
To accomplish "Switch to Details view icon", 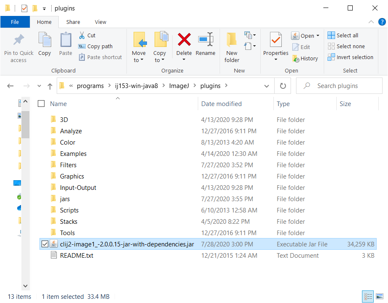I will coord(368,296).
